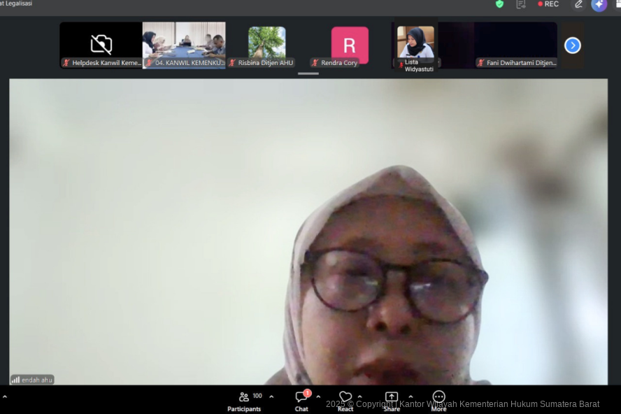Click the green encryption shield icon
This screenshot has width=621, height=414.
[x=499, y=4]
